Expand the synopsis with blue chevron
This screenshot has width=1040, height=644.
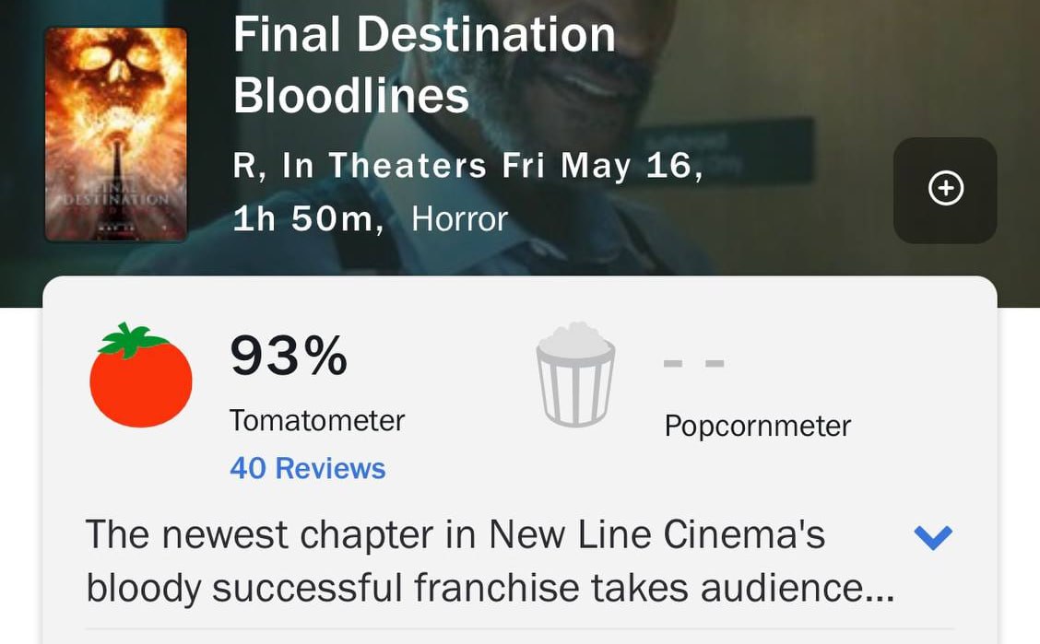[933, 536]
